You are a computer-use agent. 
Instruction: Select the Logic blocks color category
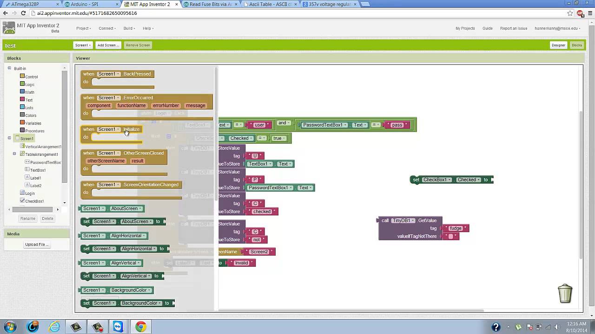[22, 84]
